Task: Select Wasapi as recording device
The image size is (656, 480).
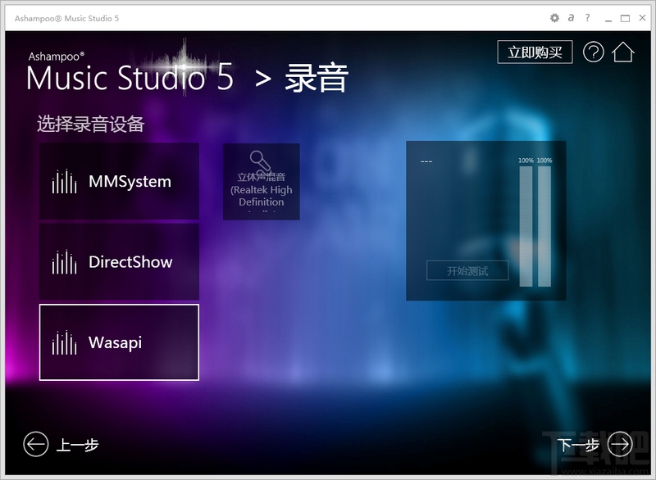Action: click(x=118, y=342)
